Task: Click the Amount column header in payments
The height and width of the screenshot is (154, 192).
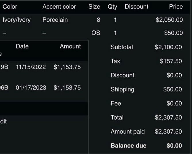Action: (70, 46)
